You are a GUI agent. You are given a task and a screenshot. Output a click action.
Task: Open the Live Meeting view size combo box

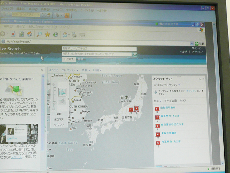pos(26,14)
